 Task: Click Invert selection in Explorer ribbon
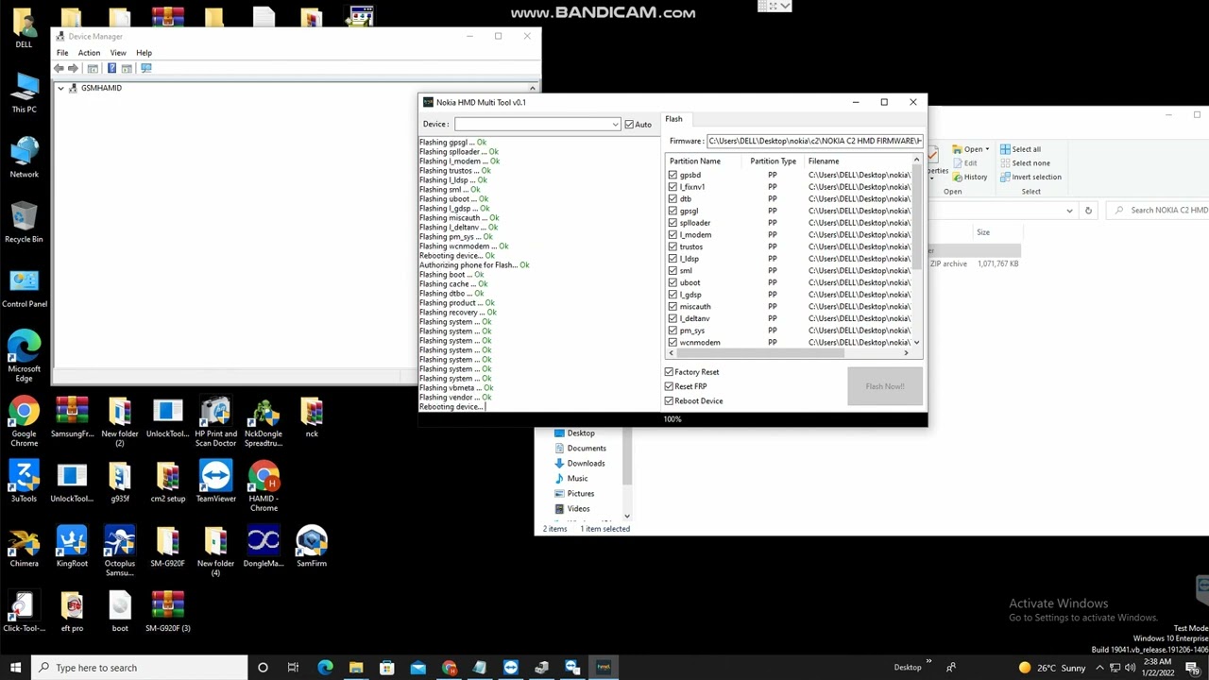tap(1030, 177)
